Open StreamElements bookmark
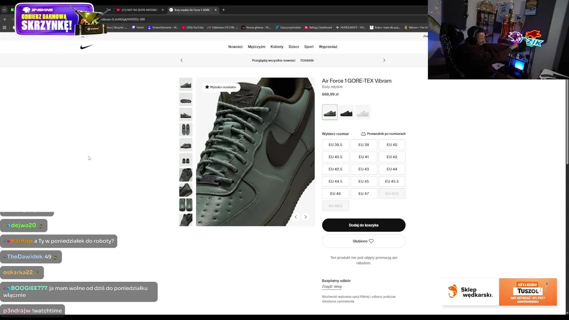 click(x=163, y=28)
